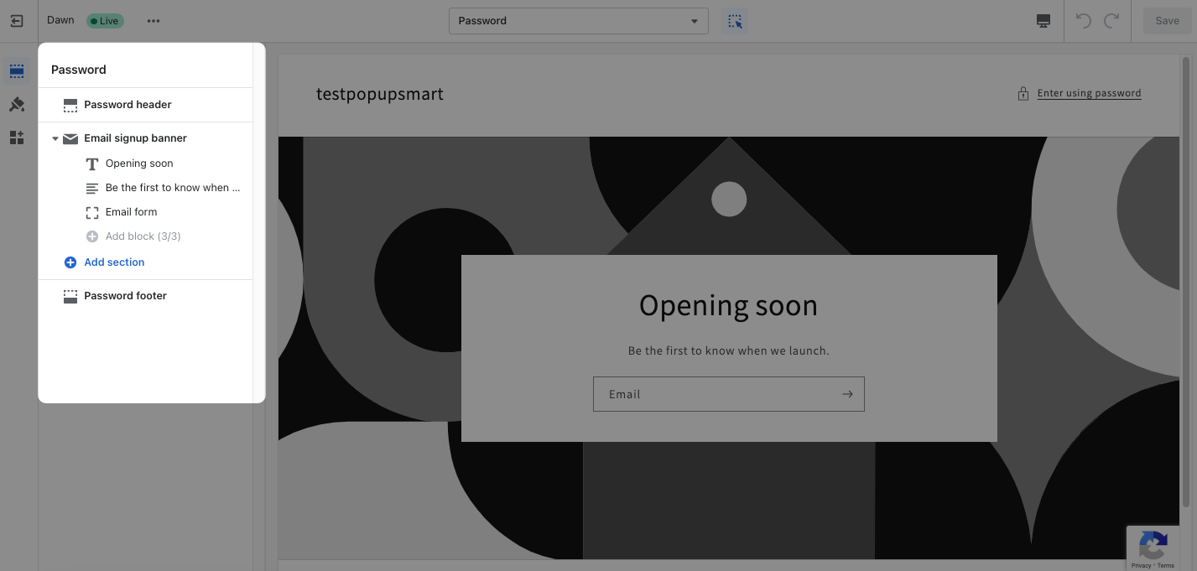Select the Opening soon heading block
Screen dimensions: 1197x571
click(139, 164)
